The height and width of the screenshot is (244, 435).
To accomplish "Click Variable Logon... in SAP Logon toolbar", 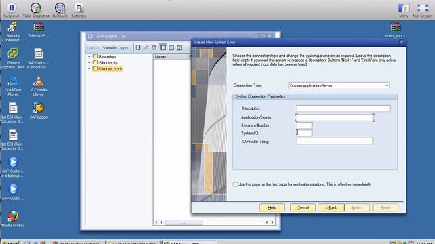I will click(x=116, y=48).
